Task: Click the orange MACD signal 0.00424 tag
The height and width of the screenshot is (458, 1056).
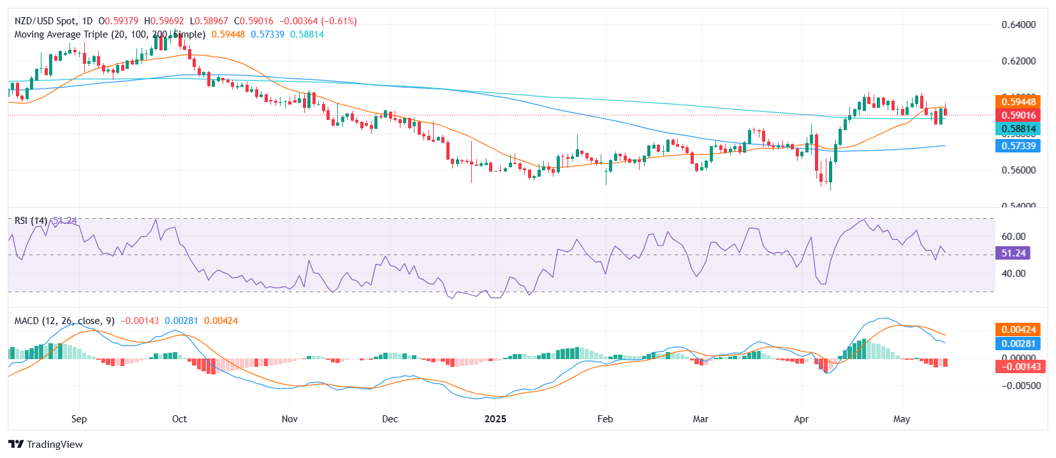Action: click(1018, 330)
